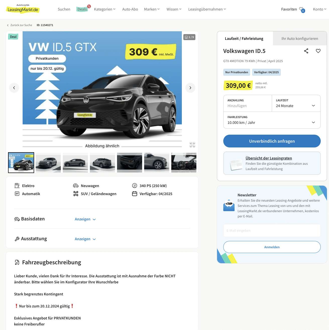Viewport: 329px width, 330px height.
Task: Toggle the heart favorite icon for this offer
Action: tap(318, 51)
